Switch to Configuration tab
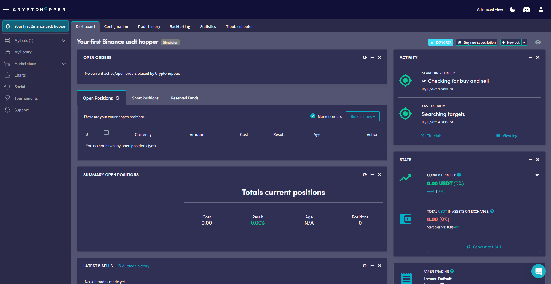Image resolution: width=551 pixels, height=284 pixels. coord(116,26)
